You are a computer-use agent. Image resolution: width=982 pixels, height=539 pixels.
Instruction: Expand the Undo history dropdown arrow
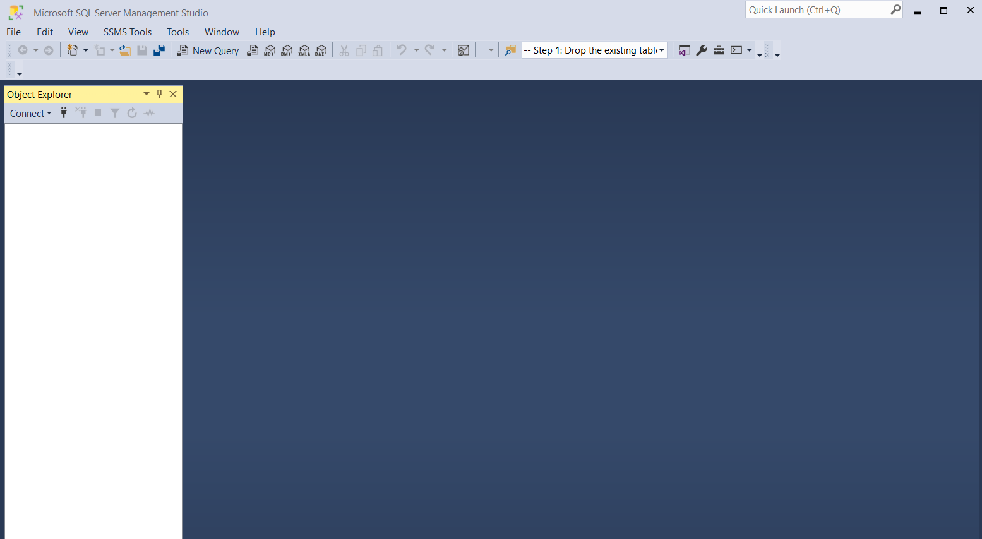pyautogui.click(x=416, y=50)
